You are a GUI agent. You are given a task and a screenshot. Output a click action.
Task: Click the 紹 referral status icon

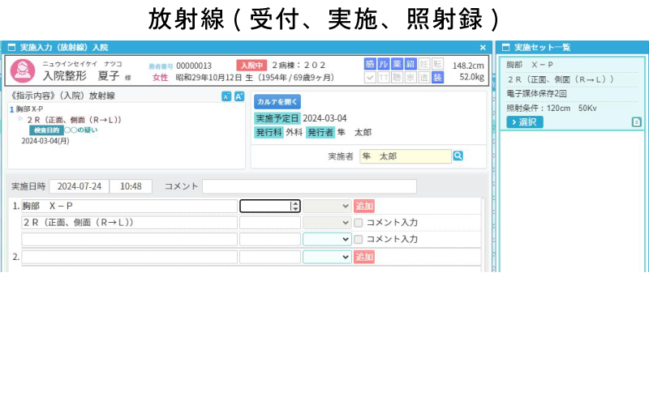410,64
